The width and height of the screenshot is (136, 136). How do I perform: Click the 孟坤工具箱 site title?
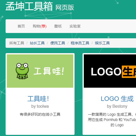point(29,6)
